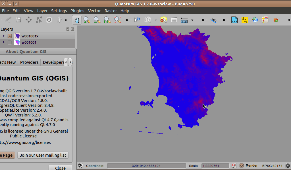Switch to the Providers tab

[x=29, y=62]
